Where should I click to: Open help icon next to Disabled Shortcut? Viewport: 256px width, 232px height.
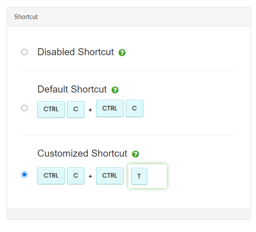point(122,52)
